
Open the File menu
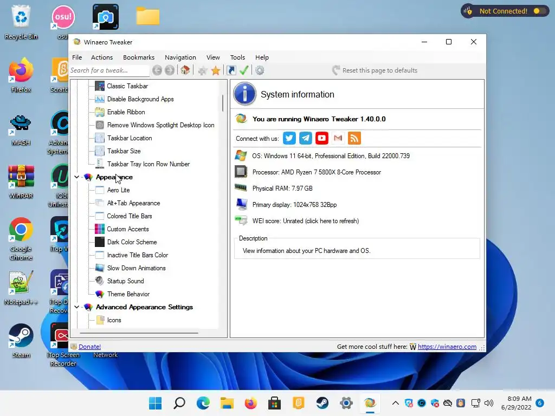77,57
